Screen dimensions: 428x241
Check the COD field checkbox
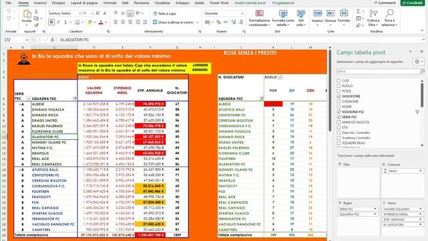pyautogui.click(x=339, y=80)
